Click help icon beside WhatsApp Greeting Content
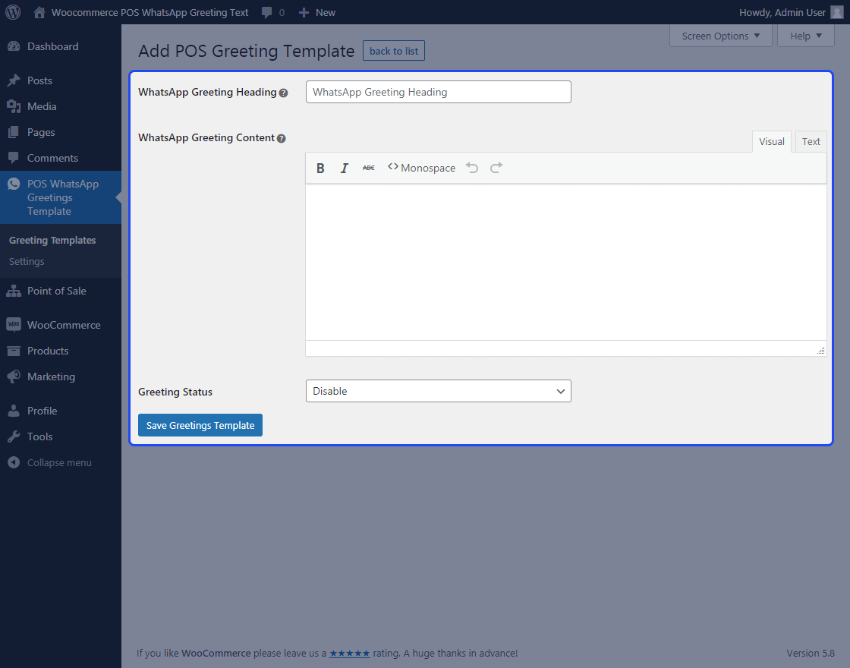850x668 pixels. [281, 138]
